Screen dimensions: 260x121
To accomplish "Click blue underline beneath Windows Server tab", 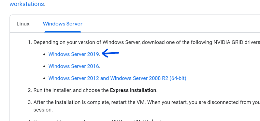I will 63,32.
